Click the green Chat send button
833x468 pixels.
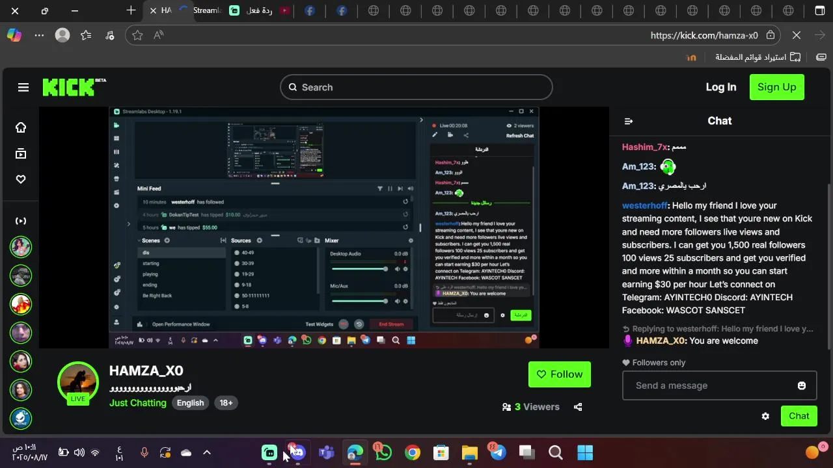click(x=799, y=416)
